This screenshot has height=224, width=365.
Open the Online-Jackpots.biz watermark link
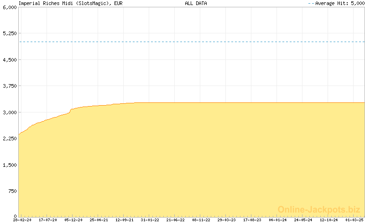coord(319,209)
